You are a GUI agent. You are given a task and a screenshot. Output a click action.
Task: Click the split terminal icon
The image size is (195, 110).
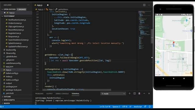pos(135,94)
